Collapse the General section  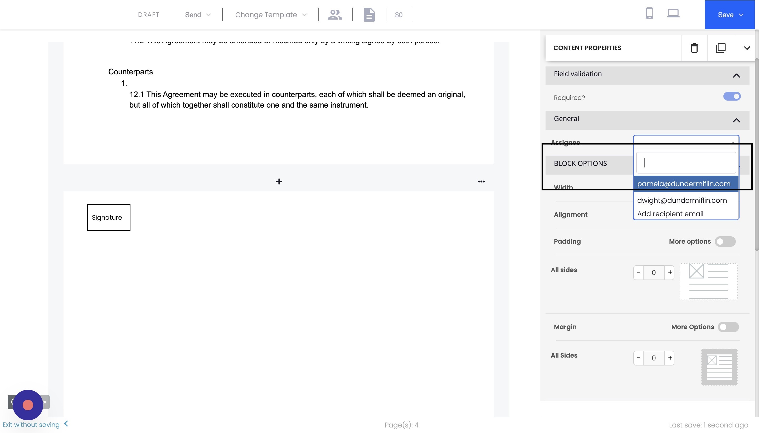[736, 121]
